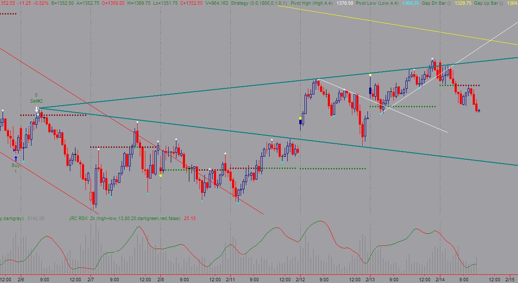The height and width of the screenshot is (283, 518).
Task: Click the ask value A=1352.75
Action: click(88, 3)
